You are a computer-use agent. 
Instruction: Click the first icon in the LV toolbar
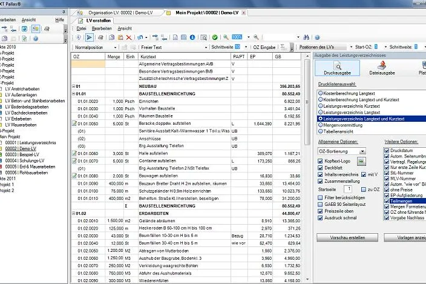tap(78, 37)
